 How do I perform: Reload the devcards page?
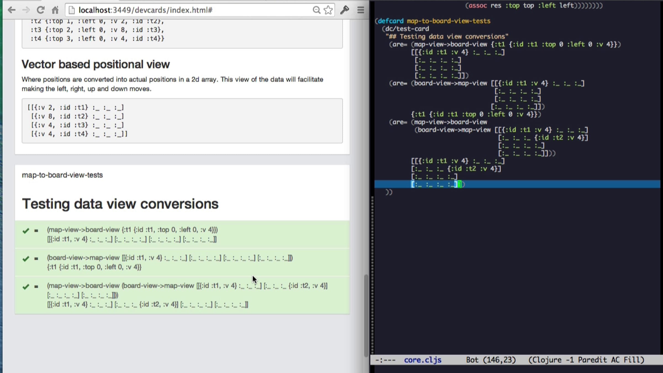(41, 10)
